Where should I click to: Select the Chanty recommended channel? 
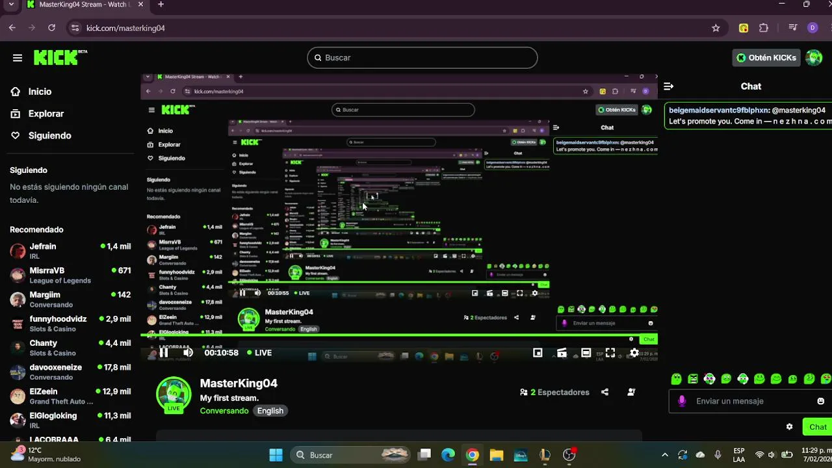click(70, 347)
